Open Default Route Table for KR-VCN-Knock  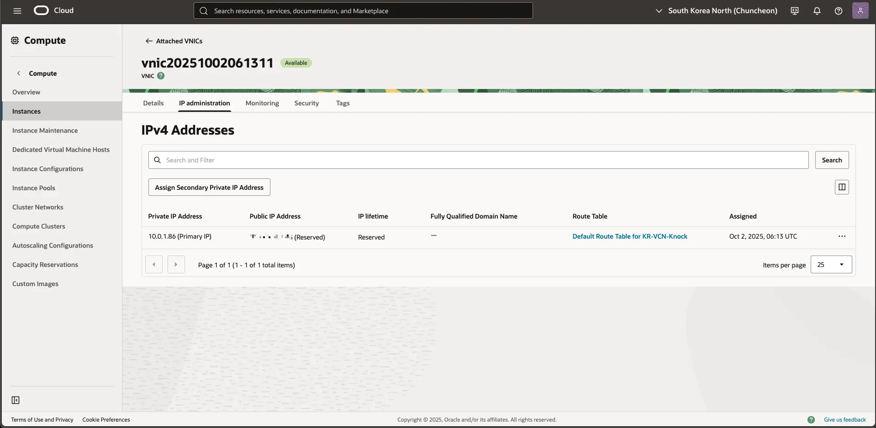(x=630, y=236)
